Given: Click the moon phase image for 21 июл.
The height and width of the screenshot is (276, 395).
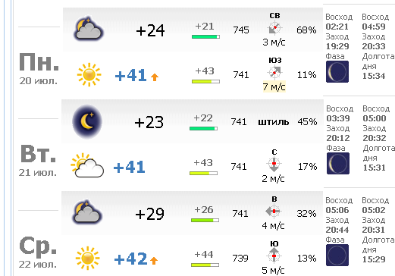Looking at the screenshot, I should click(x=338, y=163).
